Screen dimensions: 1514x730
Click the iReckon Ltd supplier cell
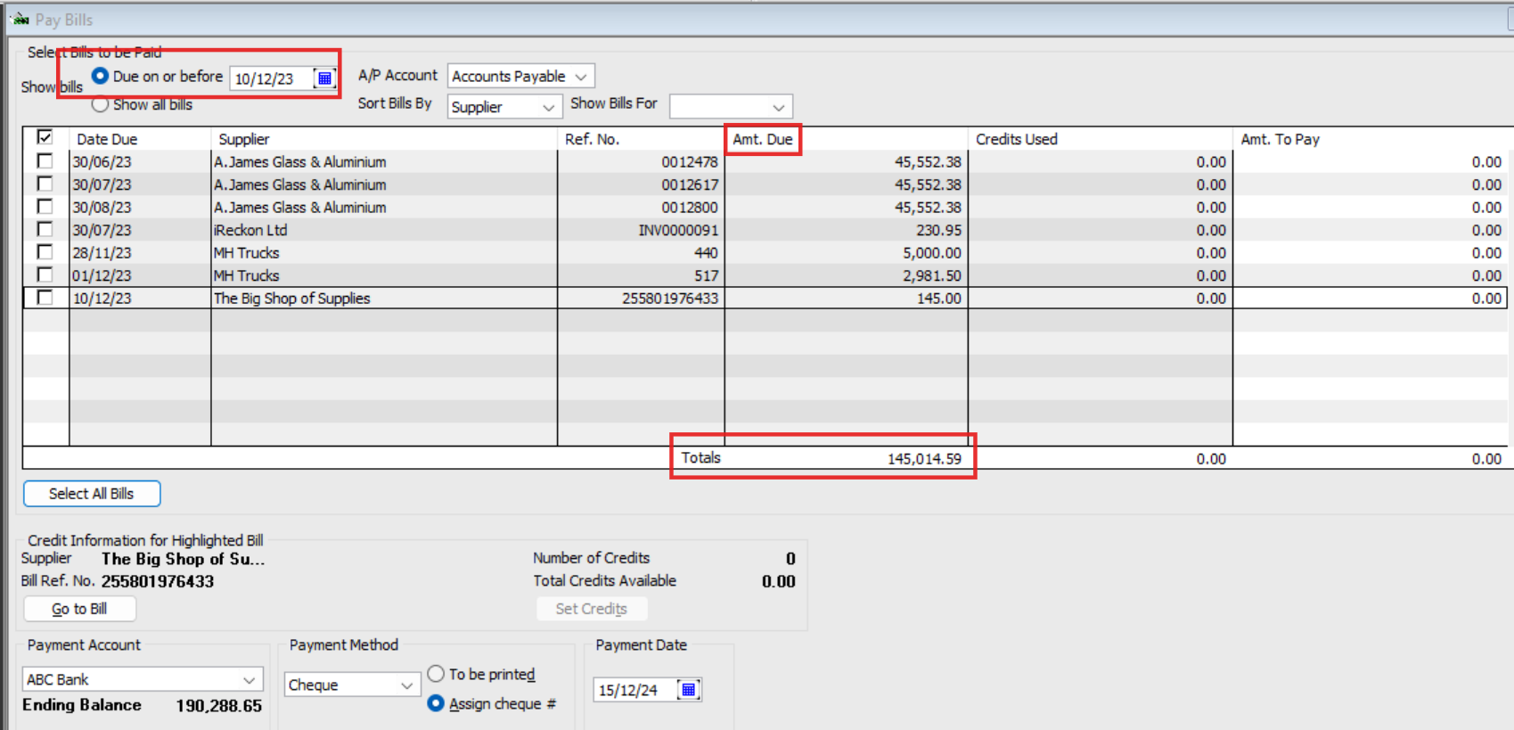point(384,230)
